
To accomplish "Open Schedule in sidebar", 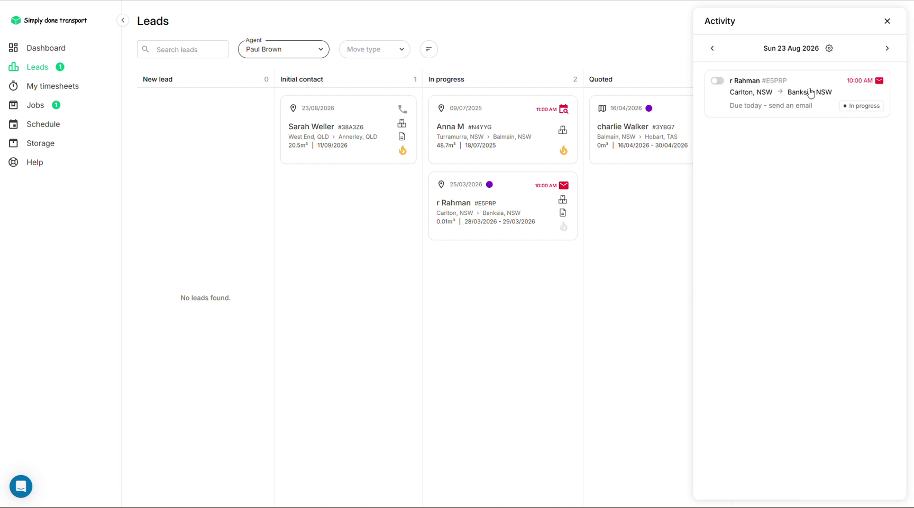I will (x=43, y=124).
